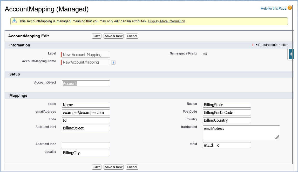Viewport: 298px width, 172px height.
Task: Click the bottom Save button
Action: 97,167
